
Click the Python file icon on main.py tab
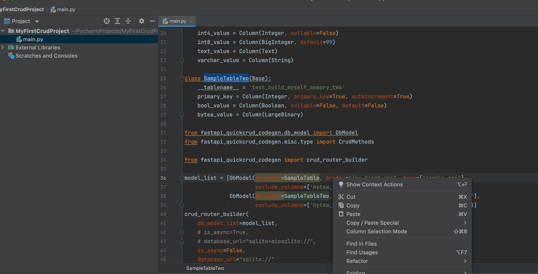[x=166, y=21]
